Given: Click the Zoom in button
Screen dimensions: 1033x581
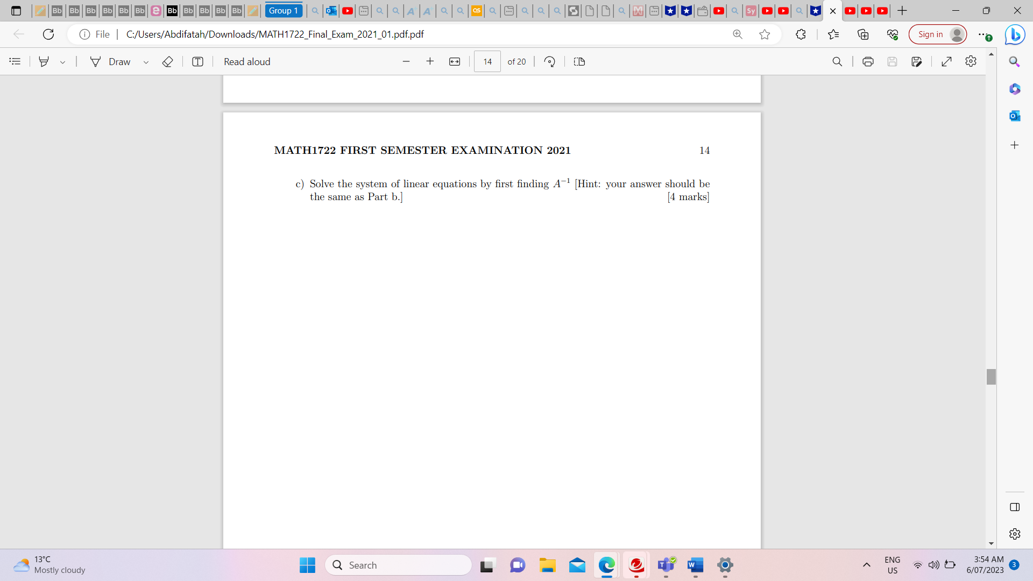Looking at the screenshot, I should point(430,61).
